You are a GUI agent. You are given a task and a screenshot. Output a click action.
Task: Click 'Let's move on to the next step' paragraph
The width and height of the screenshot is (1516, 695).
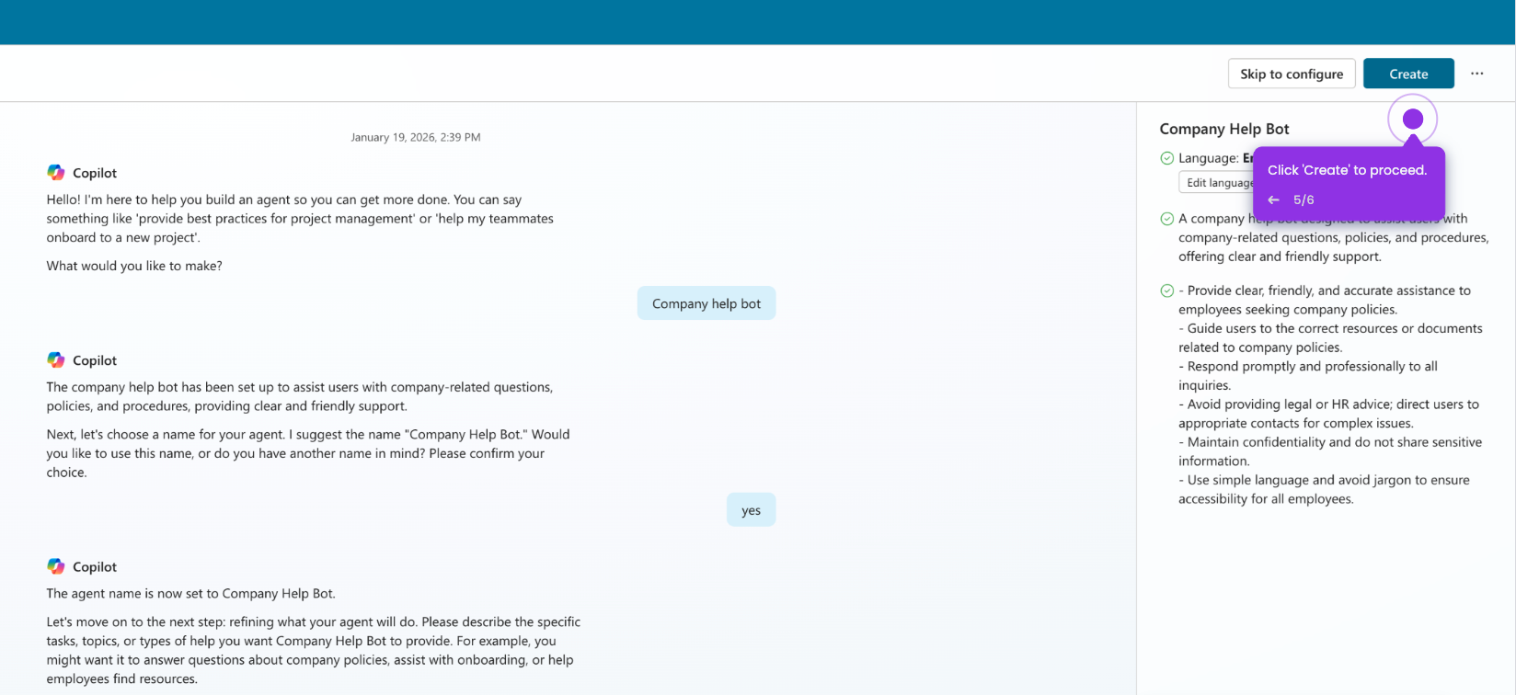point(314,651)
